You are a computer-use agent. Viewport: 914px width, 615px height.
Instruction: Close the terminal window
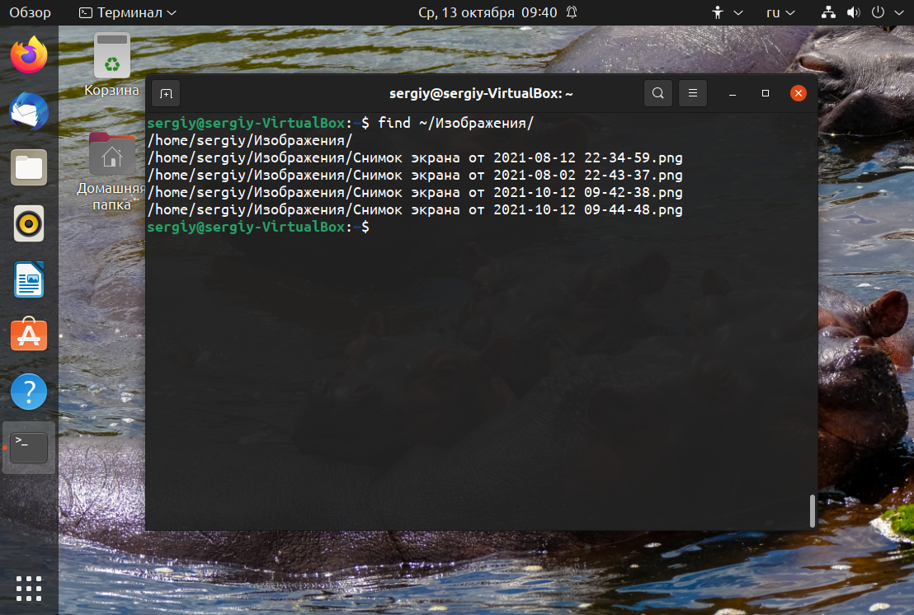[799, 93]
